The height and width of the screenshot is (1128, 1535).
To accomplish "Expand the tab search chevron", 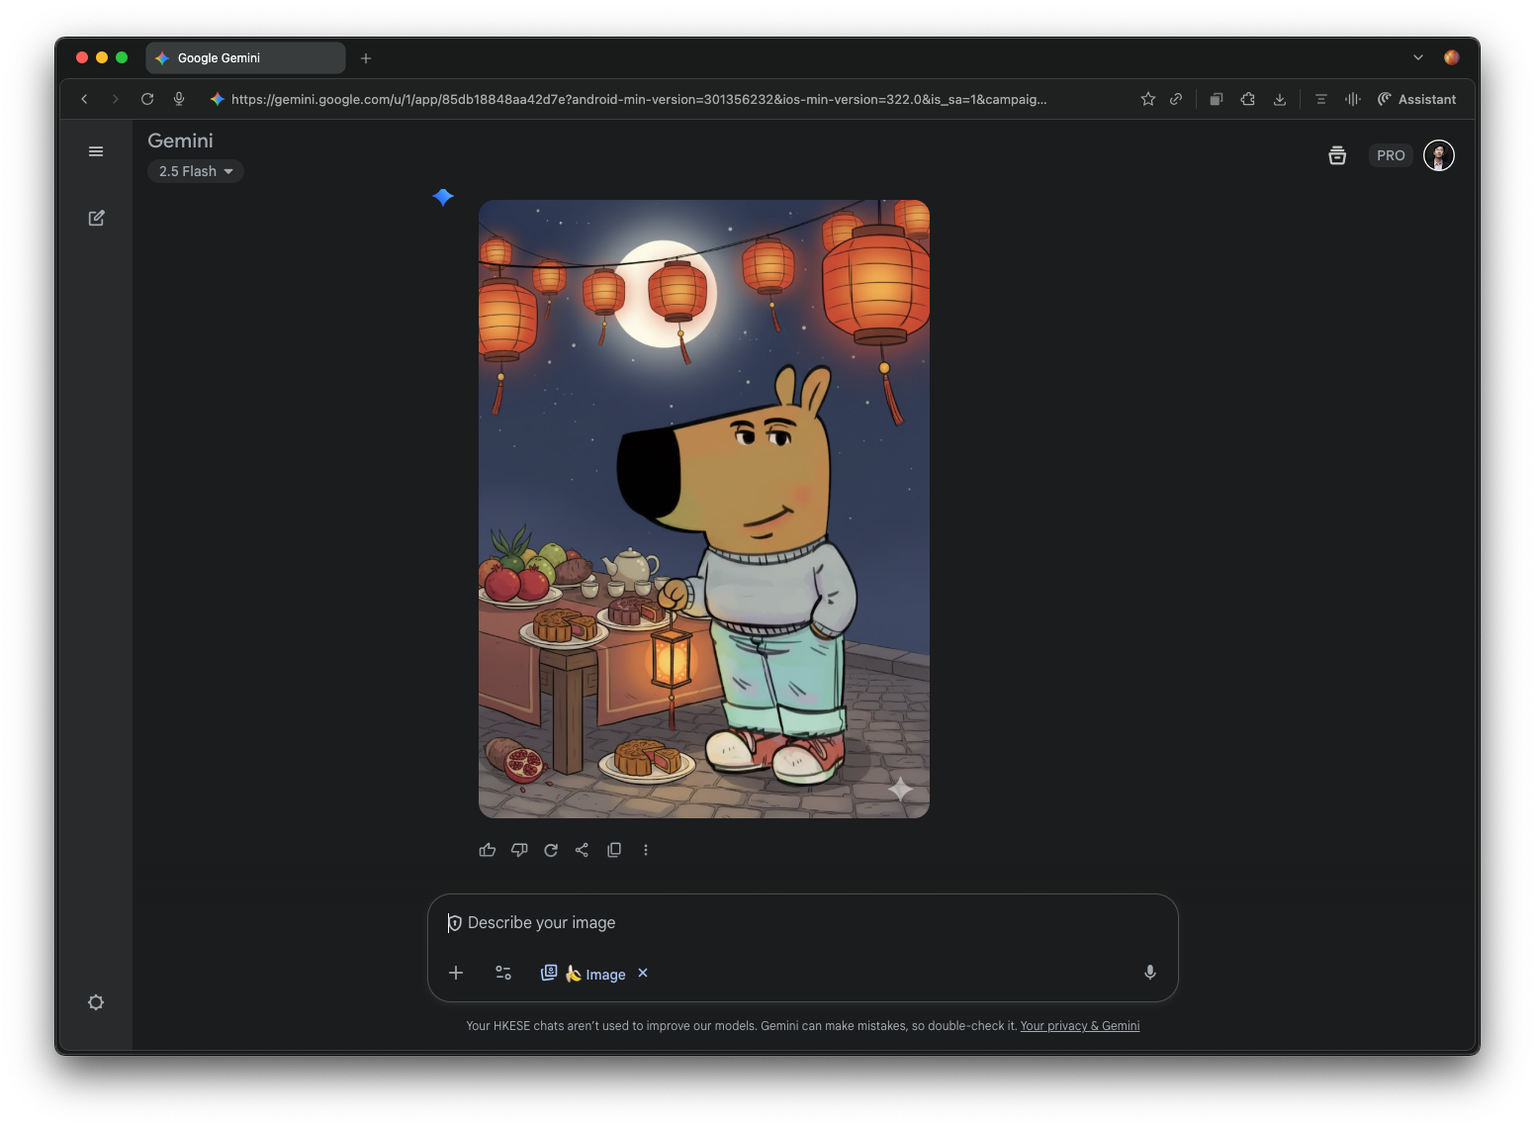I will click(x=1417, y=57).
